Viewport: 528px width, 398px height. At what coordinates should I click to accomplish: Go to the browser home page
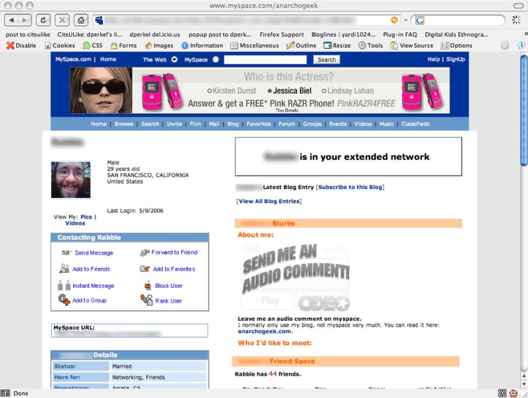click(x=81, y=20)
